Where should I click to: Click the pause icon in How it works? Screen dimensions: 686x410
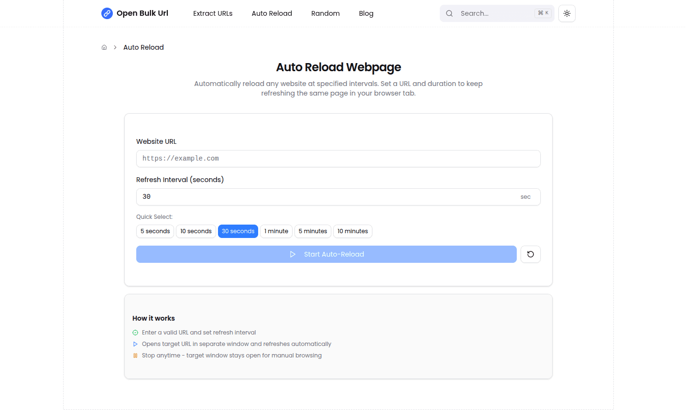pyautogui.click(x=135, y=355)
